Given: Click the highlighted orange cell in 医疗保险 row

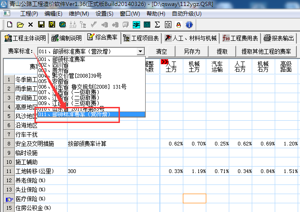Looking at the screenshot, I should pyautogui.click(x=194, y=199).
